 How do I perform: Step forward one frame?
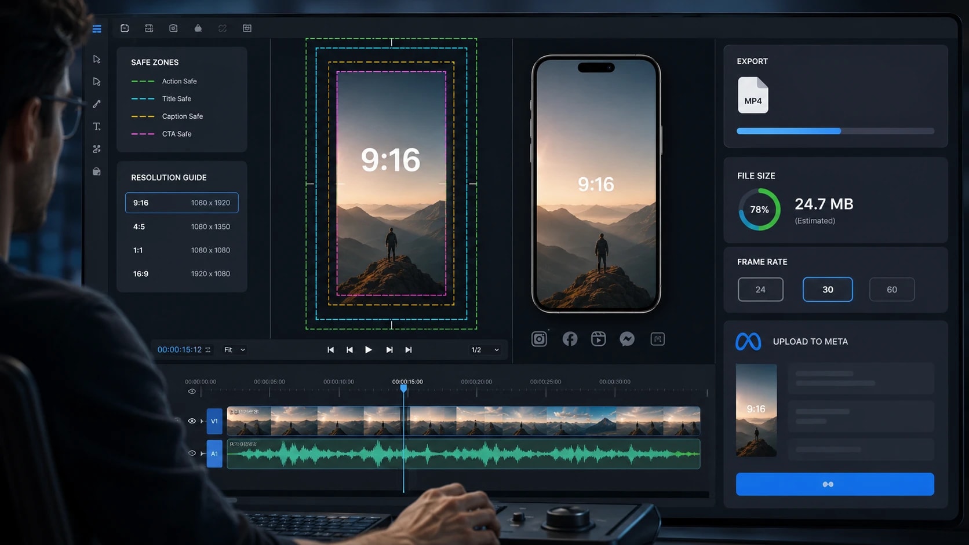coord(389,350)
